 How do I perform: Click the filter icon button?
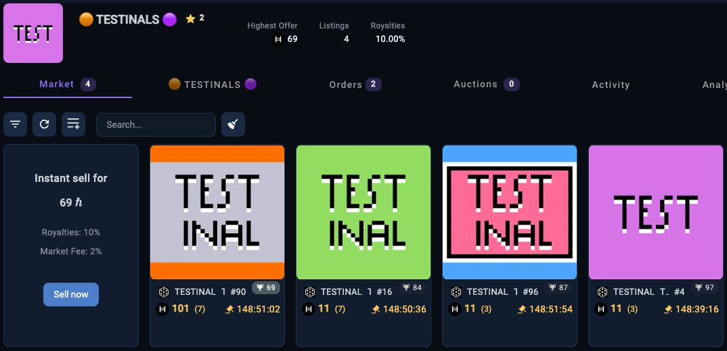pos(16,124)
